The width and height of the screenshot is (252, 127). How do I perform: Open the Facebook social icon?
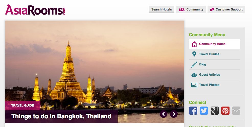[x=193, y=111]
